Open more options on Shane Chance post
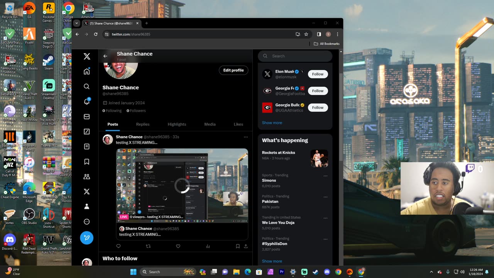Viewport: 494px width, 278px height. point(245,137)
